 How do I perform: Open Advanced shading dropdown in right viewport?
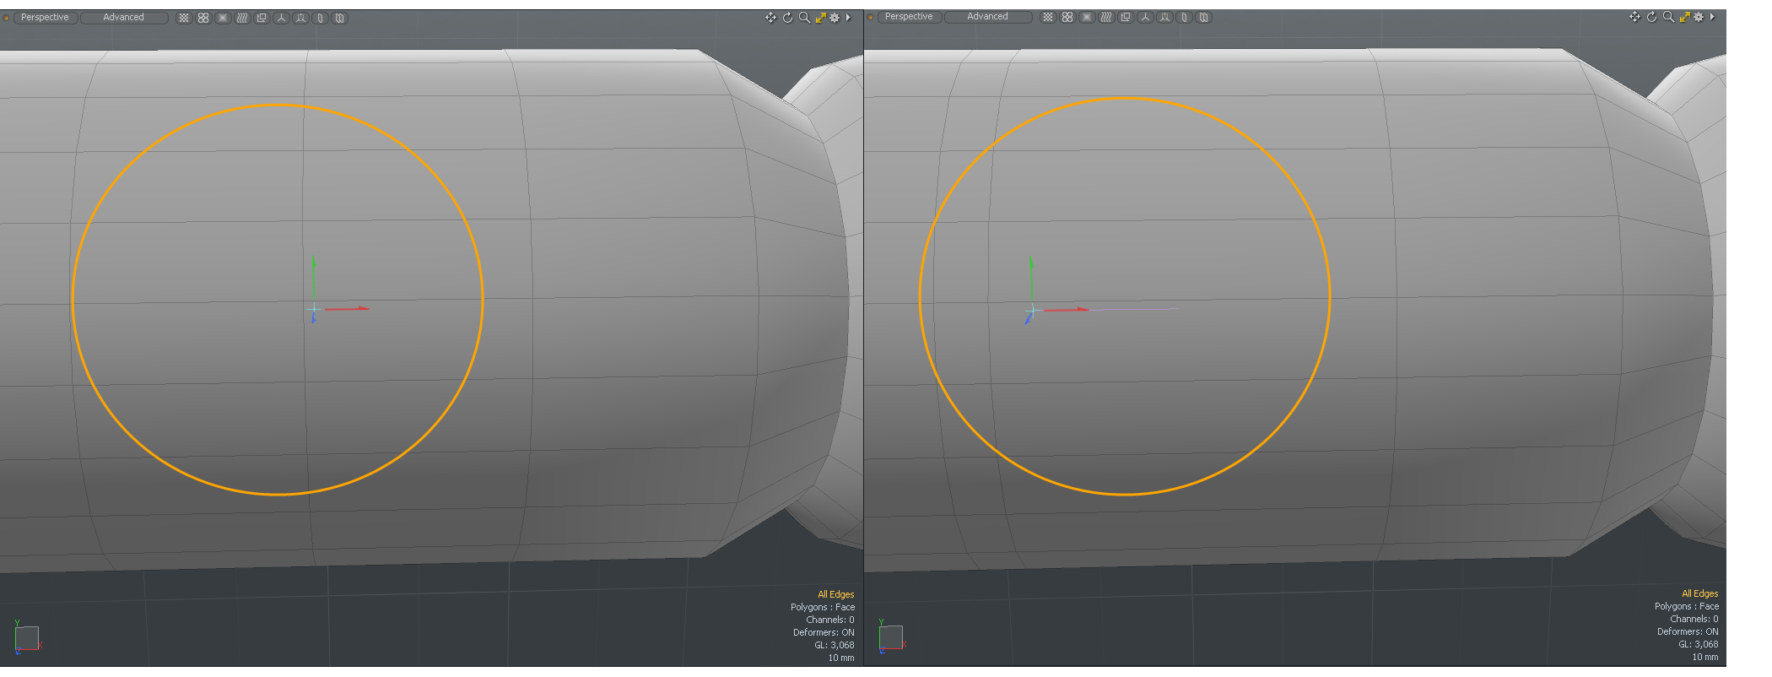987,17
